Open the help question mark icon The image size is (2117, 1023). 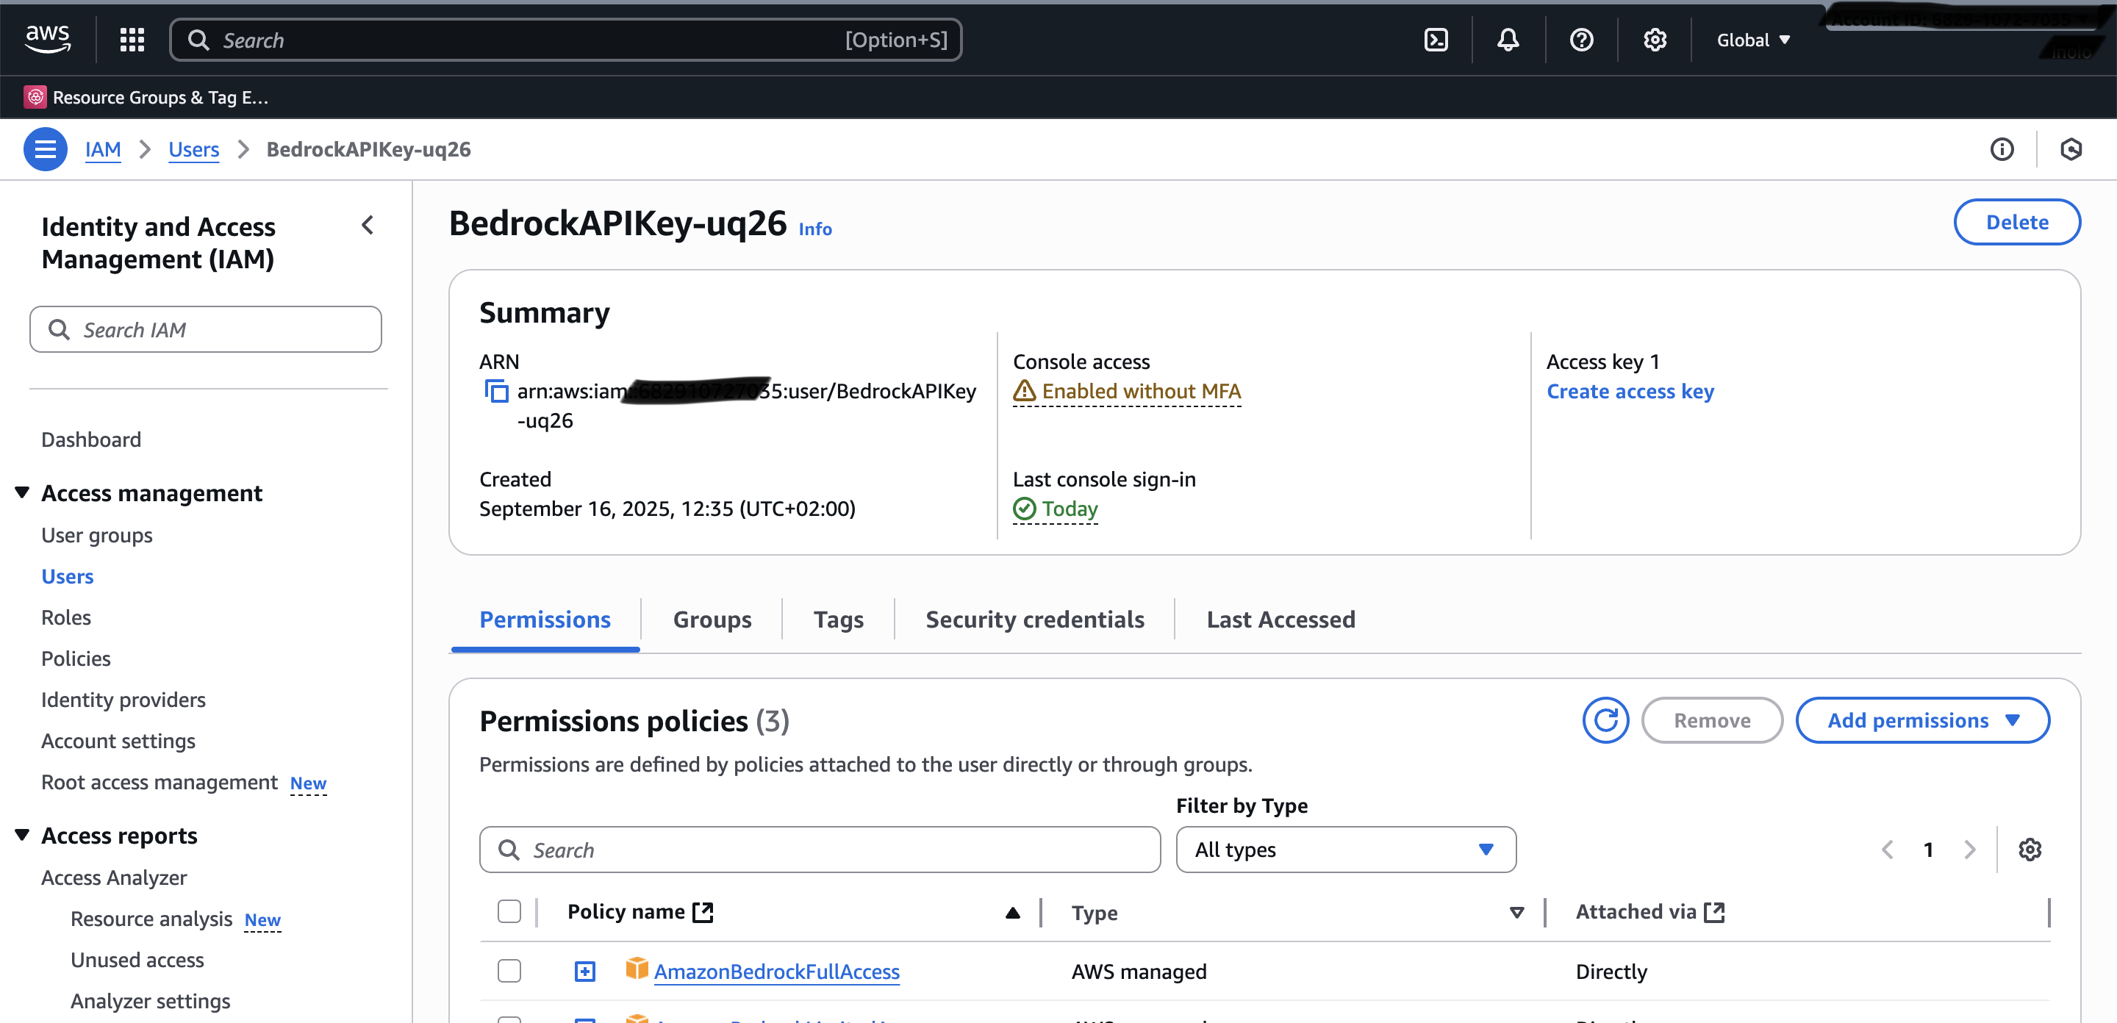(1580, 40)
